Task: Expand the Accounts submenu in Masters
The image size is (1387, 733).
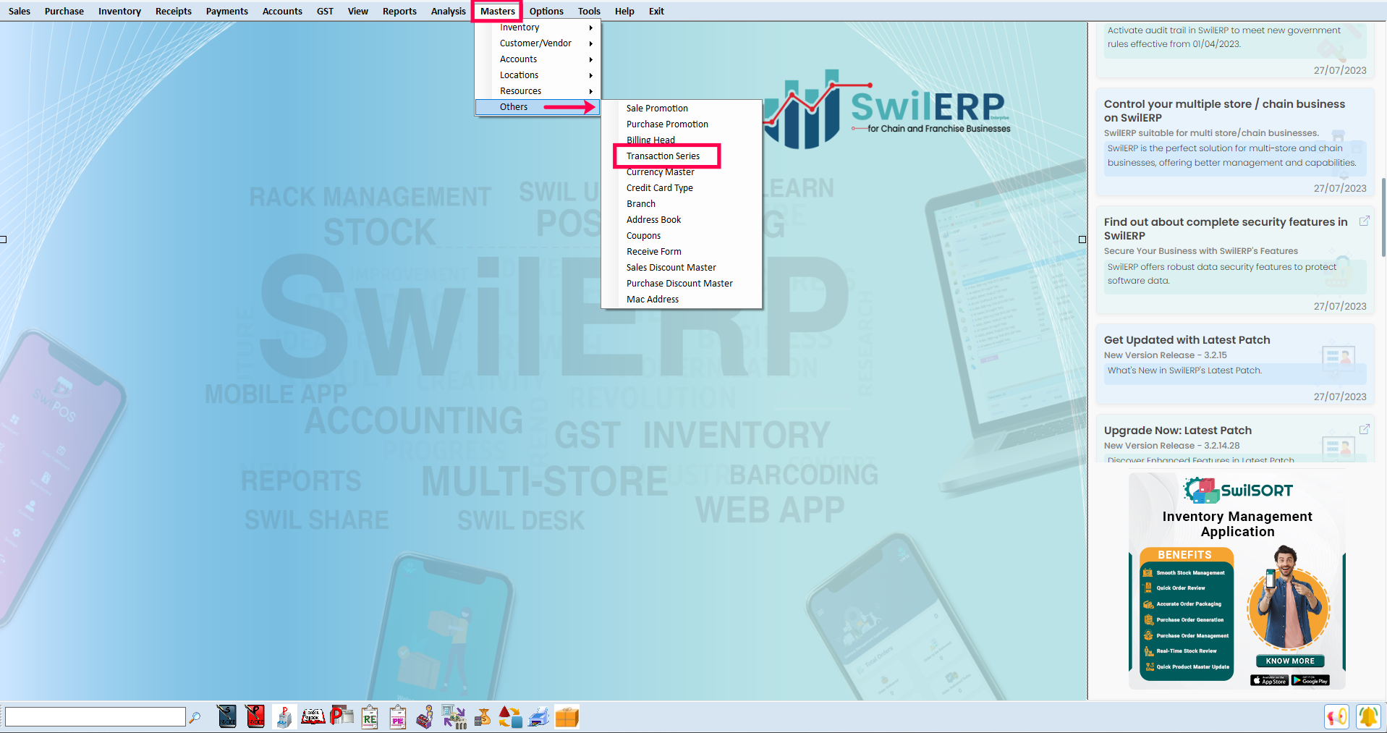Action: pyautogui.click(x=537, y=59)
